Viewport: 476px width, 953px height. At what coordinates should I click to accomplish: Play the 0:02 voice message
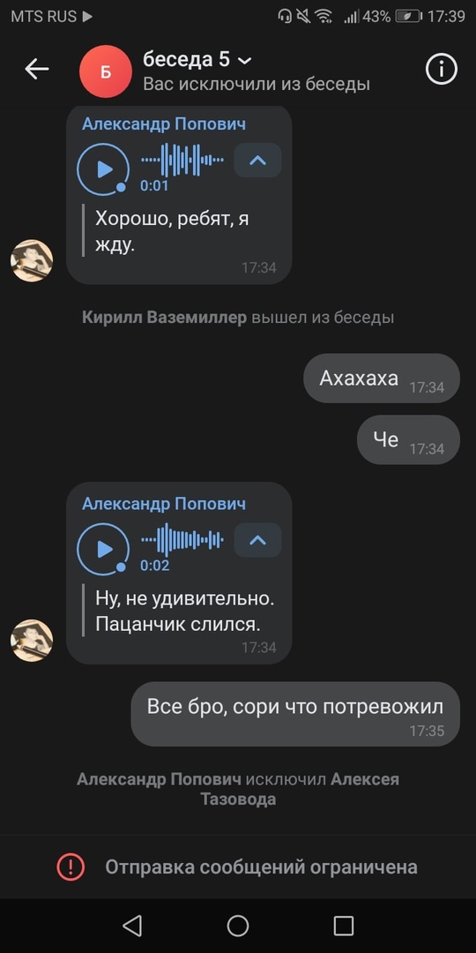click(103, 550)
